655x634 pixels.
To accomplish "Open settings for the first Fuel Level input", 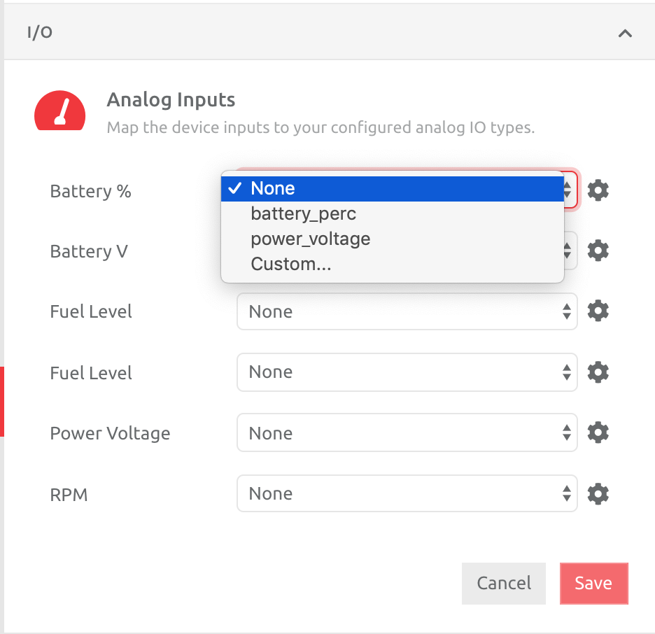I will click(598, 311).
